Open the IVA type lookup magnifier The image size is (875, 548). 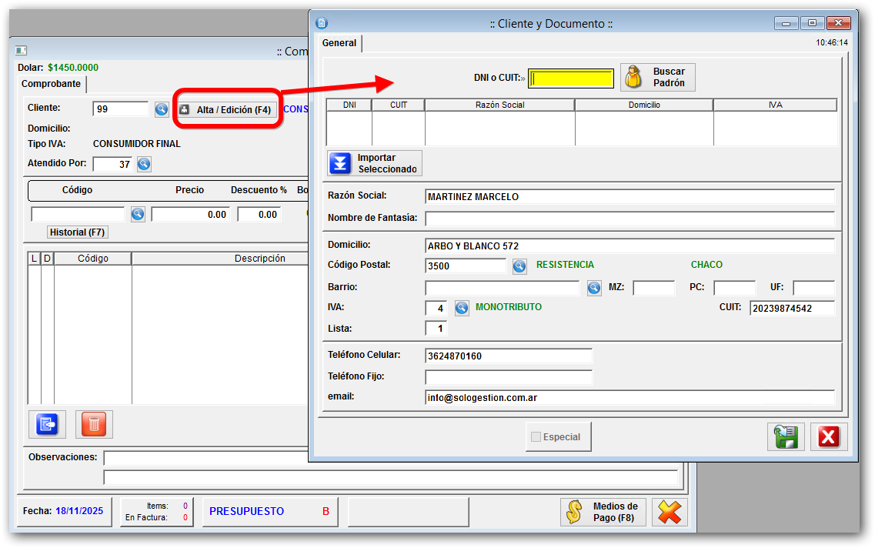point(462,308)
